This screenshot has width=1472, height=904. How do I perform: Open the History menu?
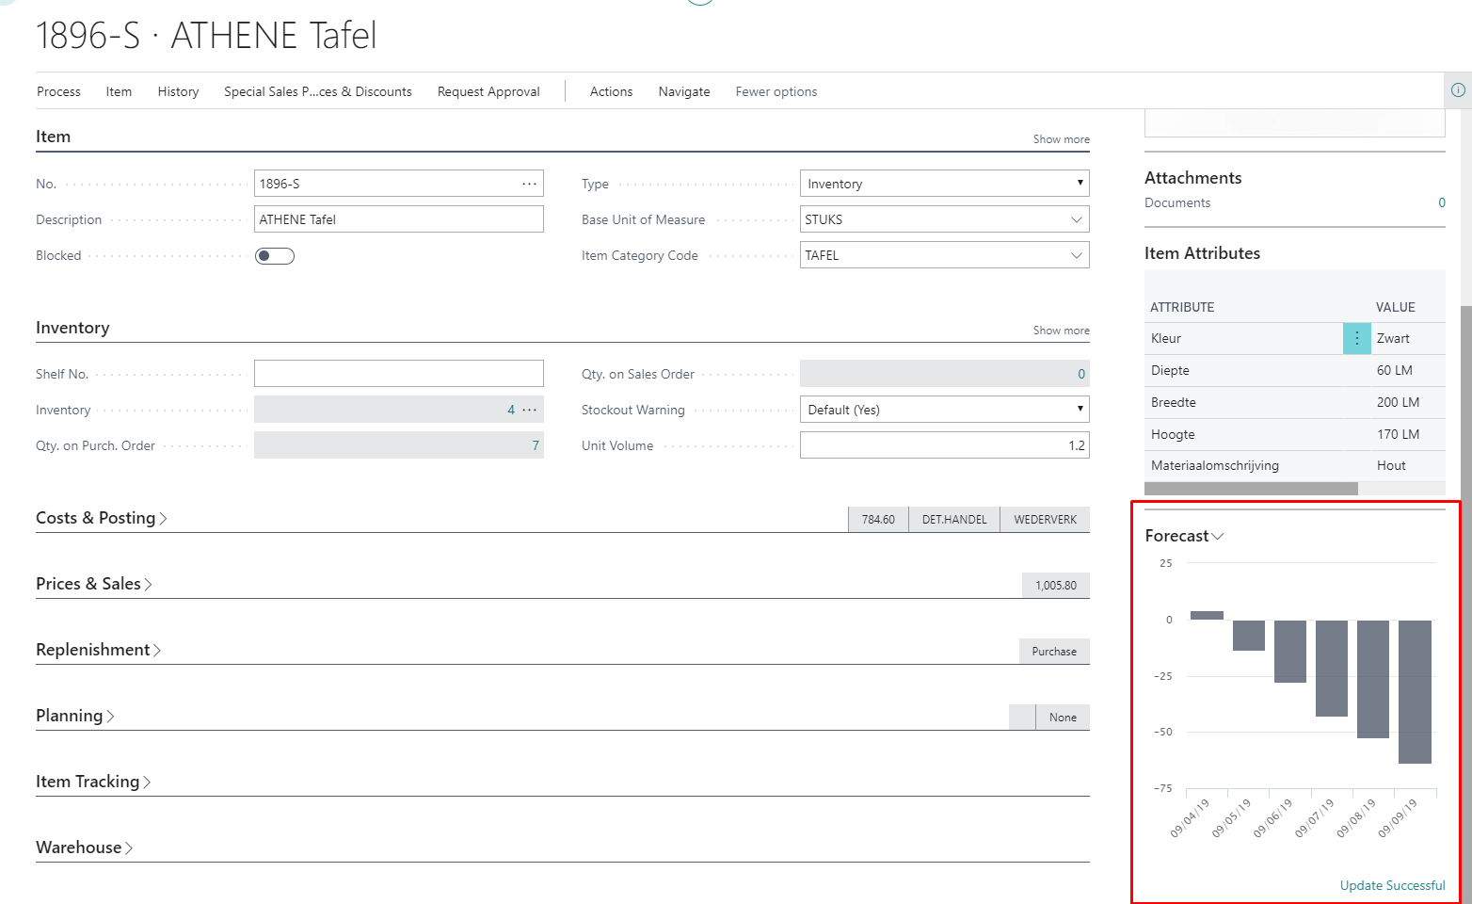[178, 91]
